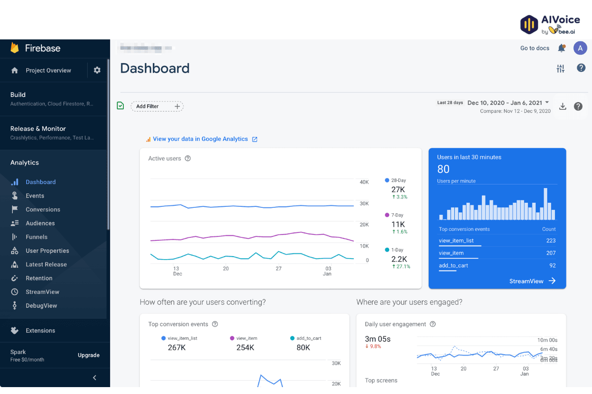
Task: Download the report with download icon
Action: [562, 106]
